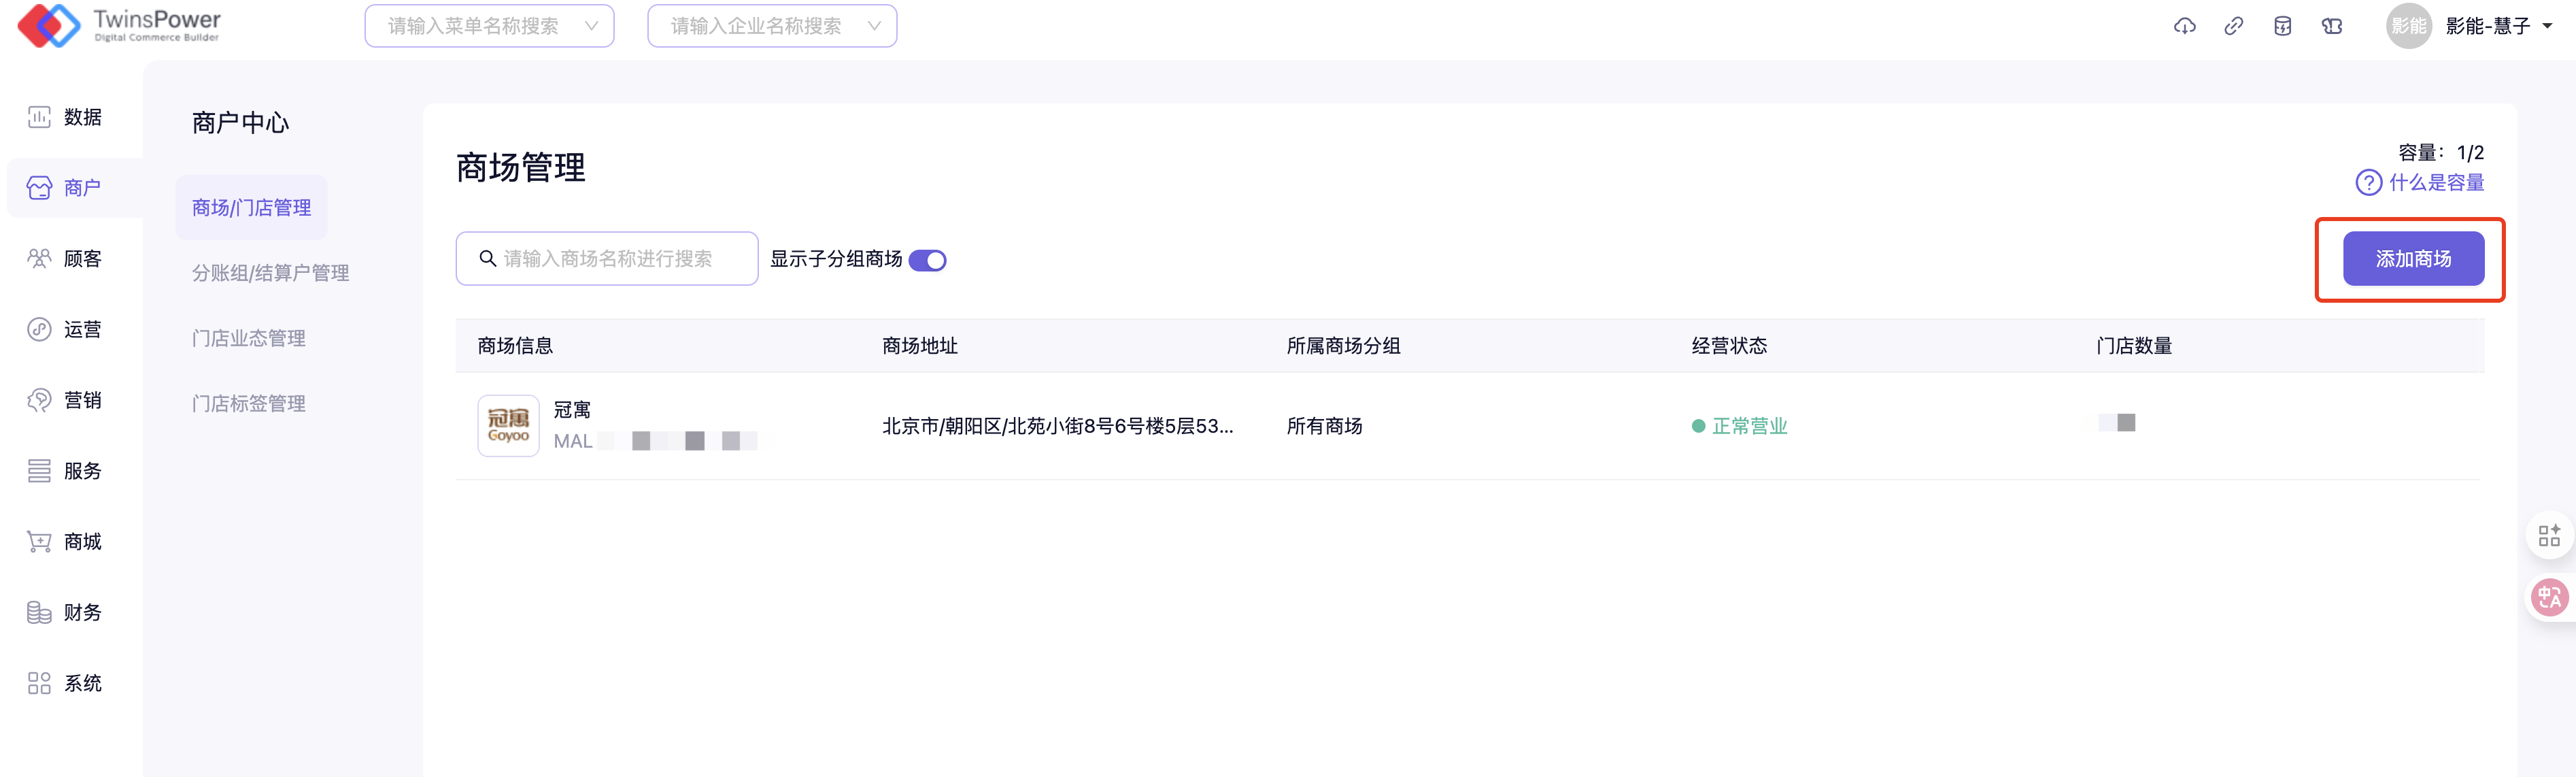Click the ticket coupon icon
This screenshot has height=777, width=2576.
2332,27
